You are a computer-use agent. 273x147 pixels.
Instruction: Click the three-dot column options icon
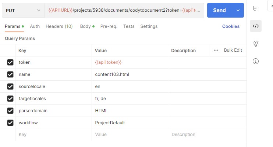216,50
